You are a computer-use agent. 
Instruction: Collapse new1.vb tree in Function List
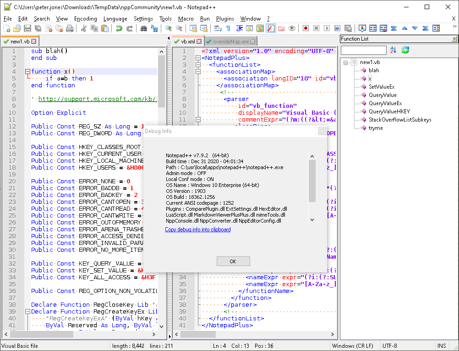[x=345, y=63]
